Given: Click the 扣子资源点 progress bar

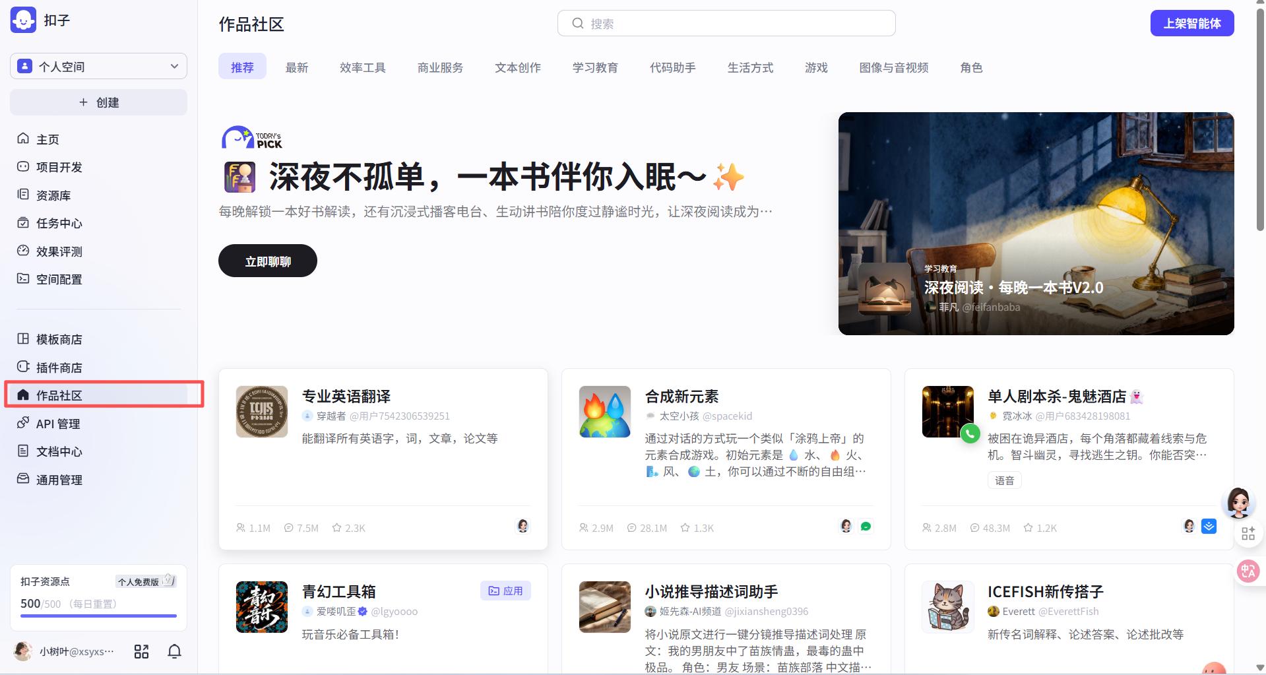Looking at the screenshot, I should 98,616.
